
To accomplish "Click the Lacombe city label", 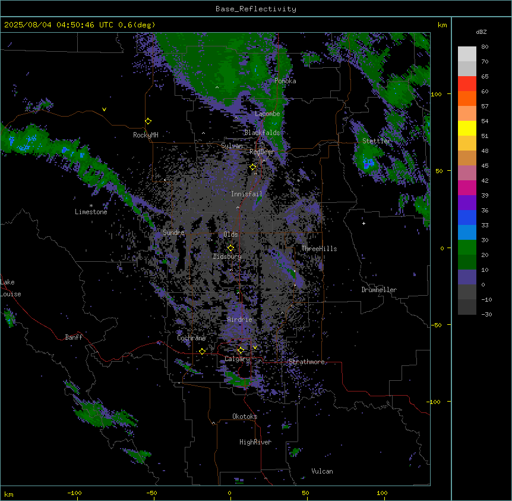I will pyautogui.click(x=267, y=114).
